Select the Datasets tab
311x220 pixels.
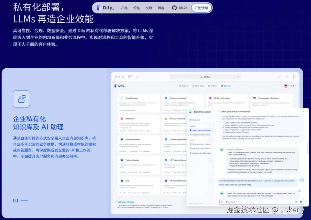(226, 86)
